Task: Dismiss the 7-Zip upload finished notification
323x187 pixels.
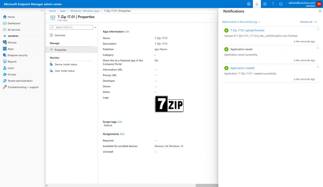Action: point(318,29)
